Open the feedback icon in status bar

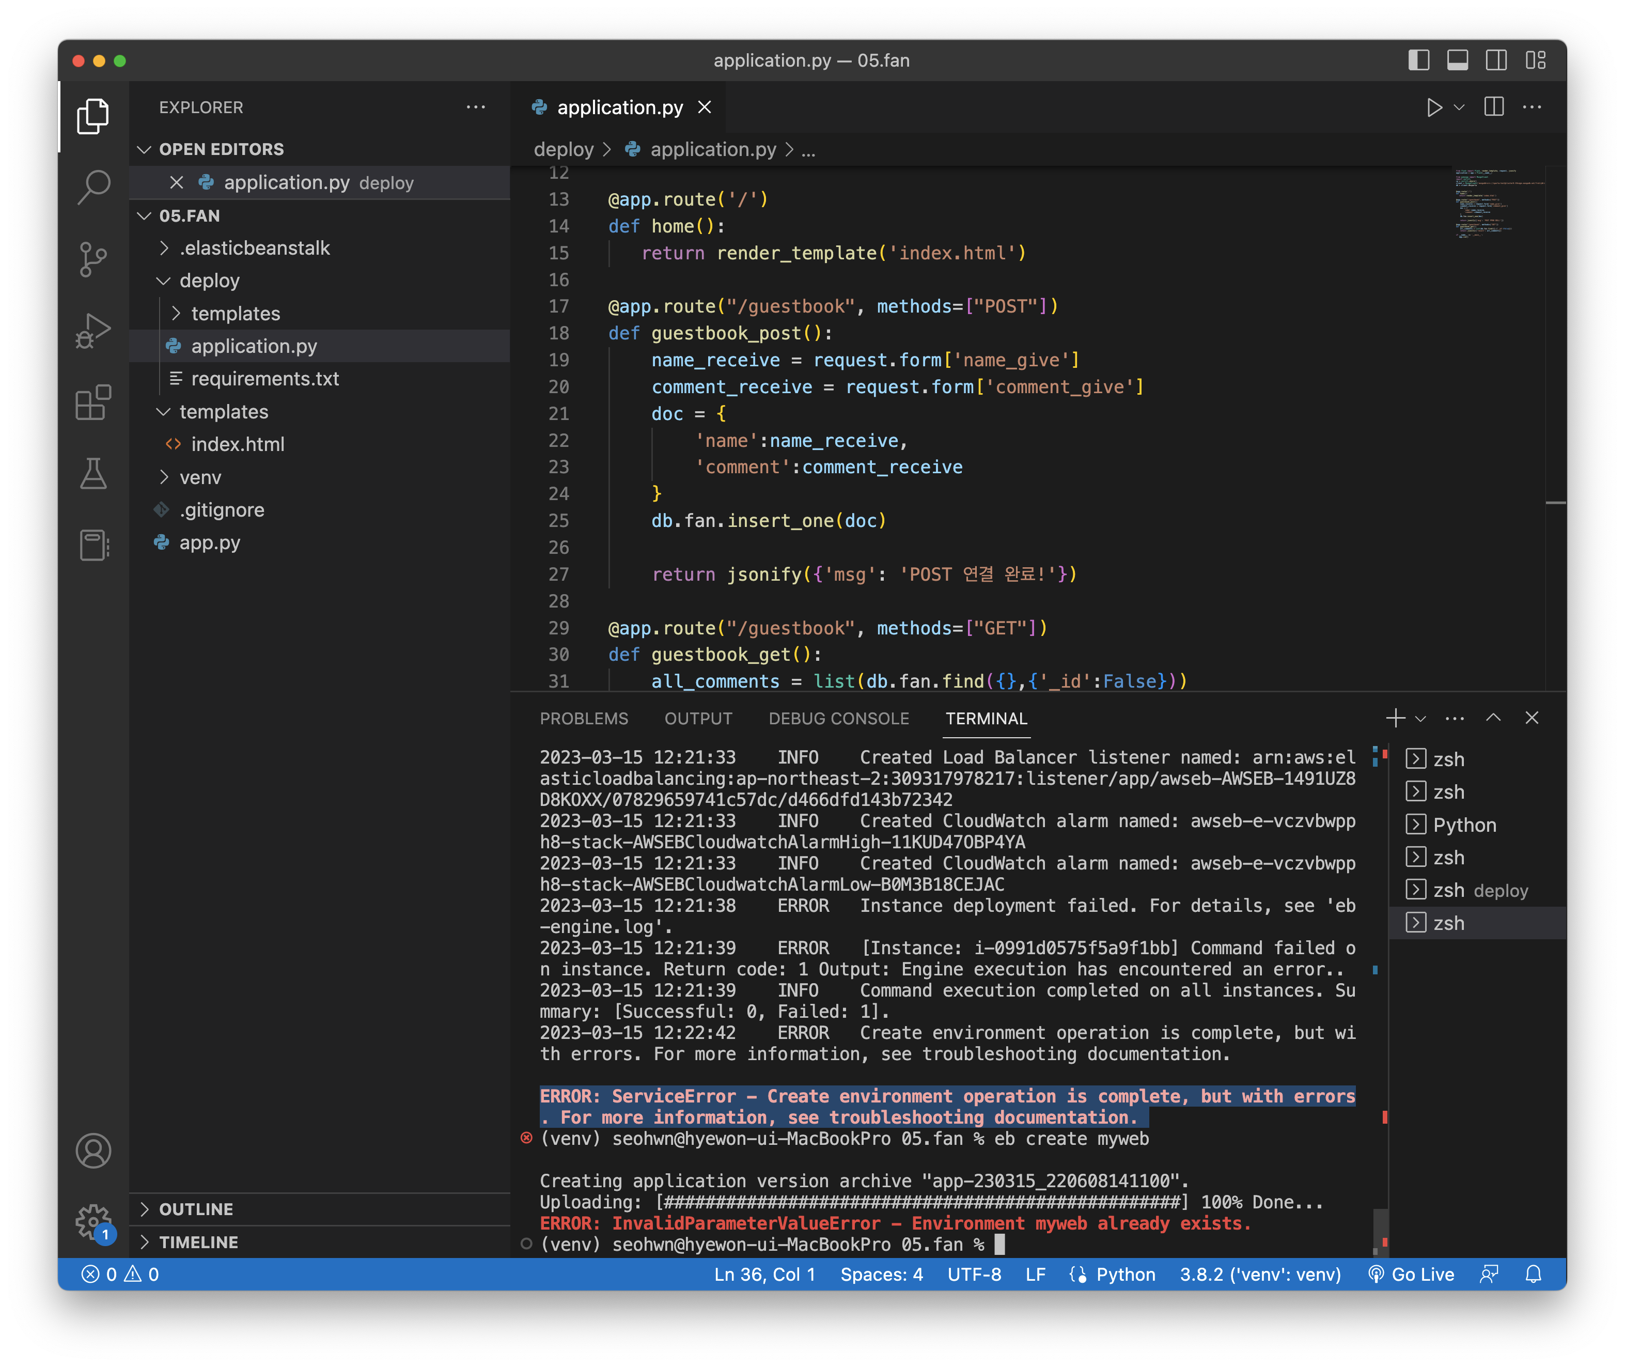click(1489, 1275)
